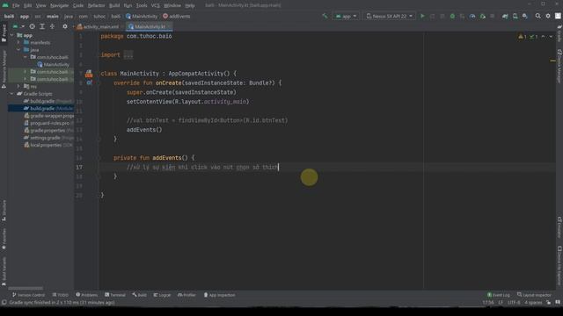Expand the res folder

(x=18, y=86)
